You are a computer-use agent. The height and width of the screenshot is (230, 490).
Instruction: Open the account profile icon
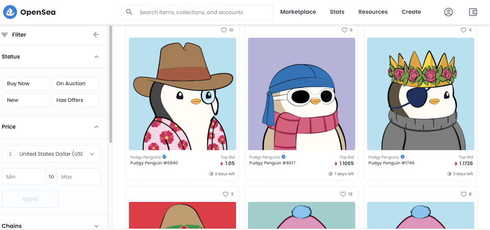[x=448, y=12]
